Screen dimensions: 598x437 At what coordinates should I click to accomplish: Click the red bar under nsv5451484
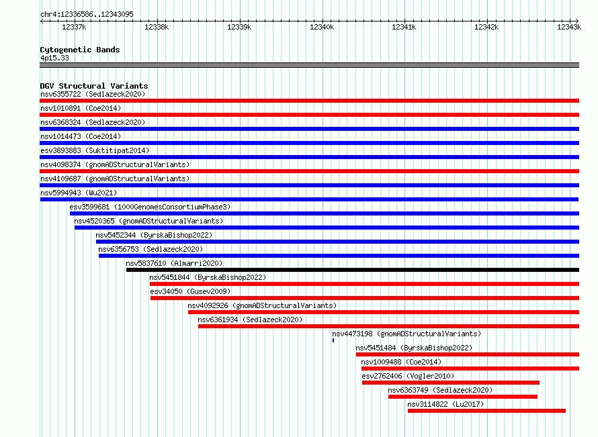468,354
